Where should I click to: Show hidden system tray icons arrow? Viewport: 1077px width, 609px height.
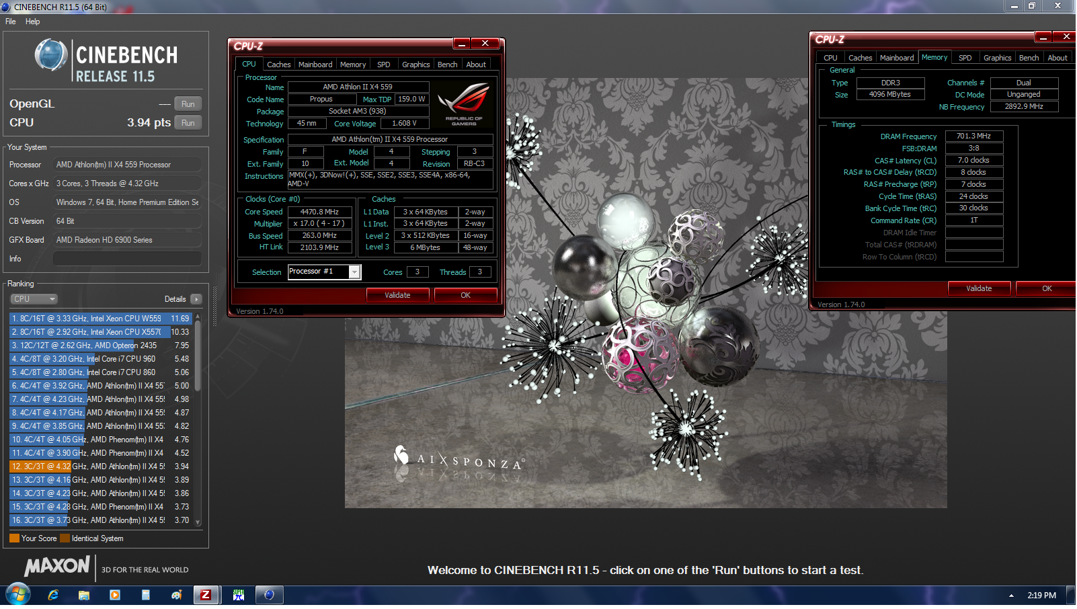tap(1011, 596)
